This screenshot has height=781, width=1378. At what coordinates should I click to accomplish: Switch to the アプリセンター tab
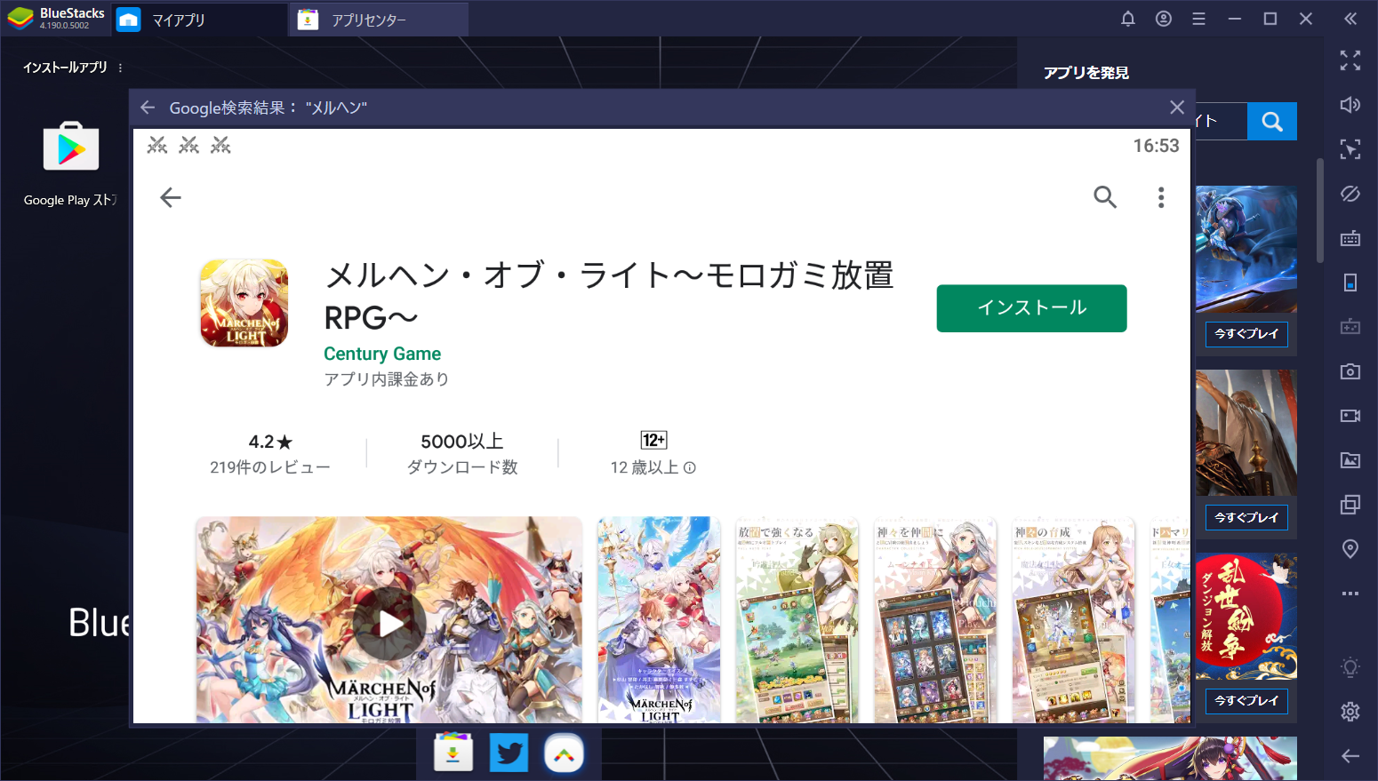pos(380,20)
